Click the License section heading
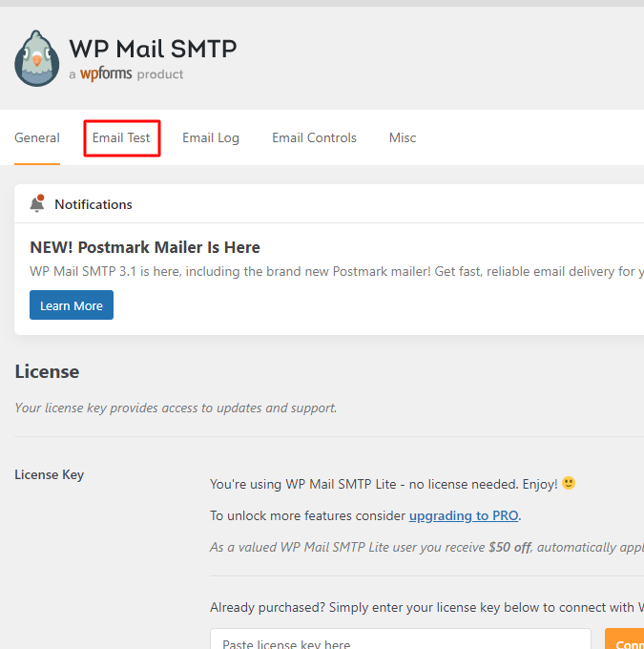The image size is (644, 649). (47, 371)
